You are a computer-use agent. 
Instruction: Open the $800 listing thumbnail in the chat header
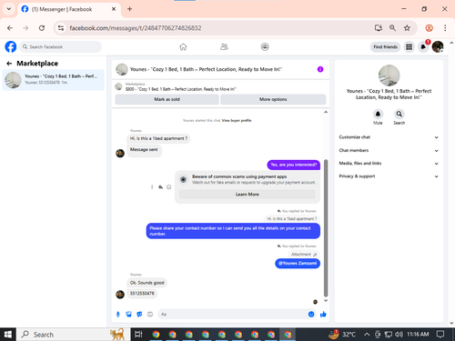118,86
